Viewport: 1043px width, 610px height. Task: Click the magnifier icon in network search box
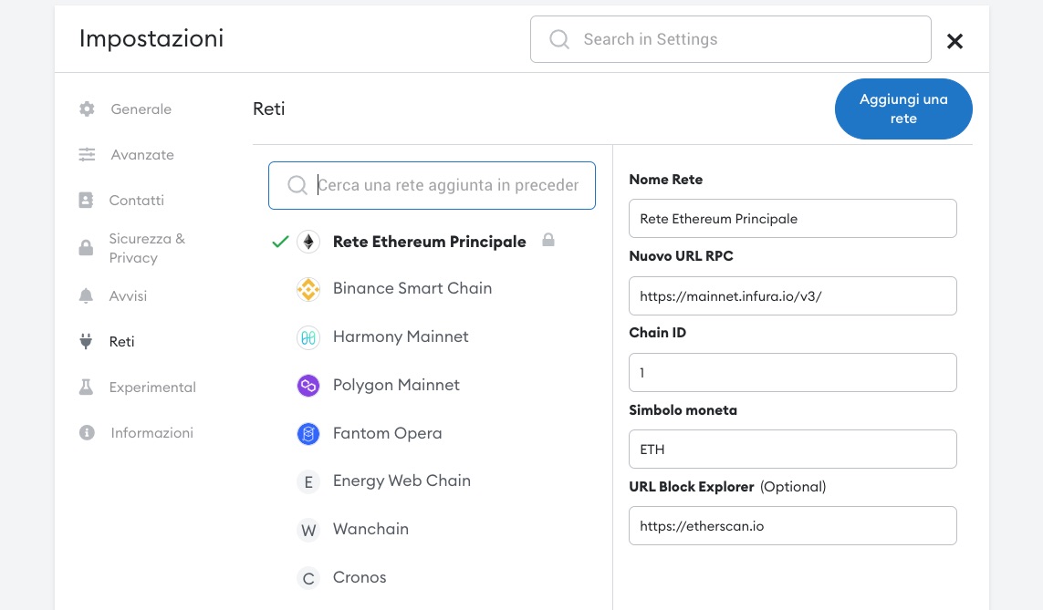297,185
